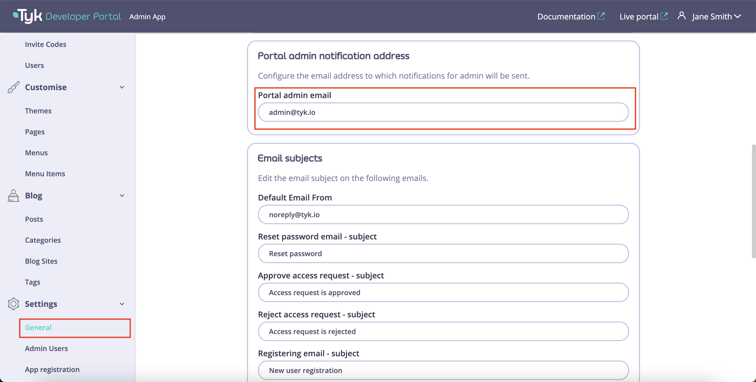Select Admin App in the top navigation
The height and width of the screenshot is (382, 756).
pos(147,17)
